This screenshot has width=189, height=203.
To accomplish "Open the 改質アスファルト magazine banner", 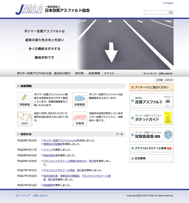I will [151, 101].
